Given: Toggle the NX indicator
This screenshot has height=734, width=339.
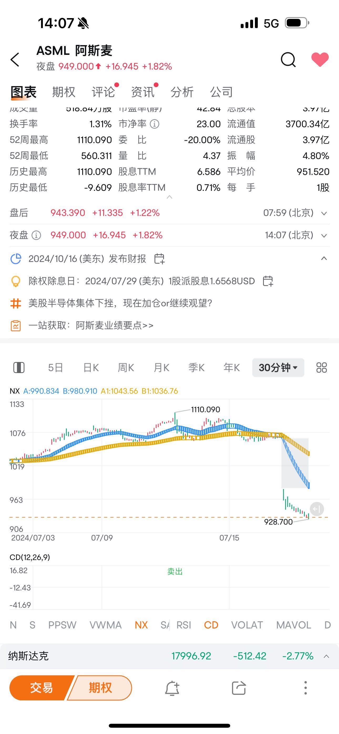Looking at the screenshot, I should (x=141, y=625).
